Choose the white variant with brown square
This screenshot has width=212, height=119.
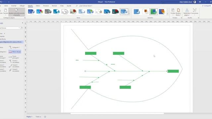pyautogui.click(x=145, y=12)
